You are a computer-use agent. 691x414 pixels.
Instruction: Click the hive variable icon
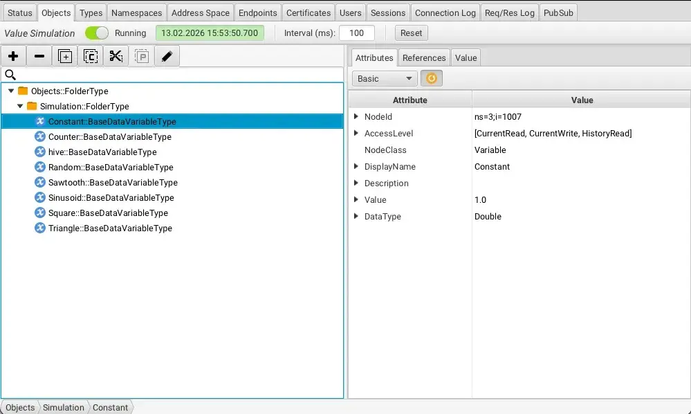pos(40,152)
